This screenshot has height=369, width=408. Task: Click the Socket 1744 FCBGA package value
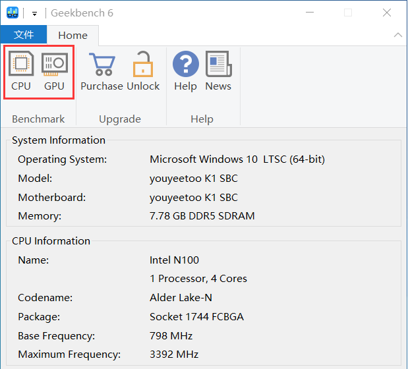[196, 317]
